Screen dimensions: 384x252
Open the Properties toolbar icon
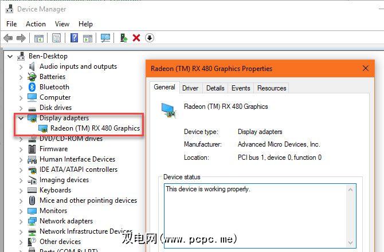pyautogui.click(x=56, y=38)
